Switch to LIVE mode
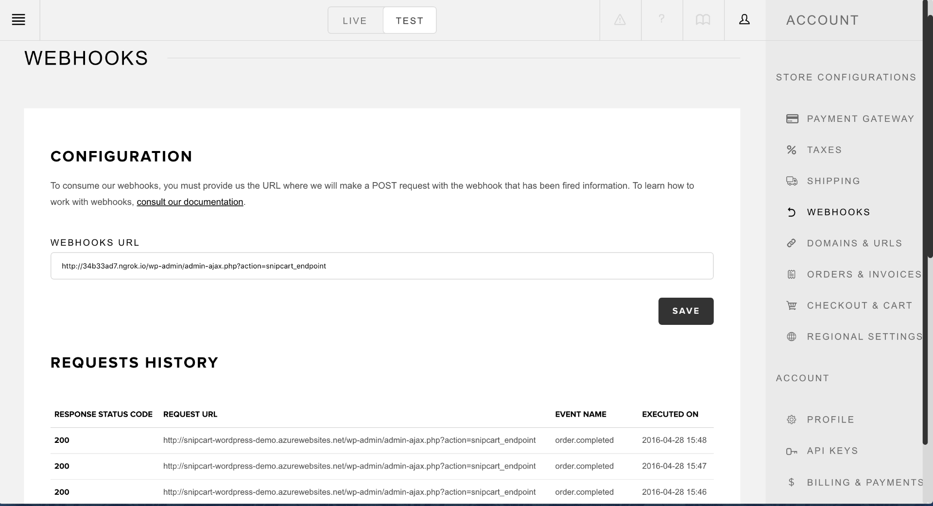 [355, 20]
